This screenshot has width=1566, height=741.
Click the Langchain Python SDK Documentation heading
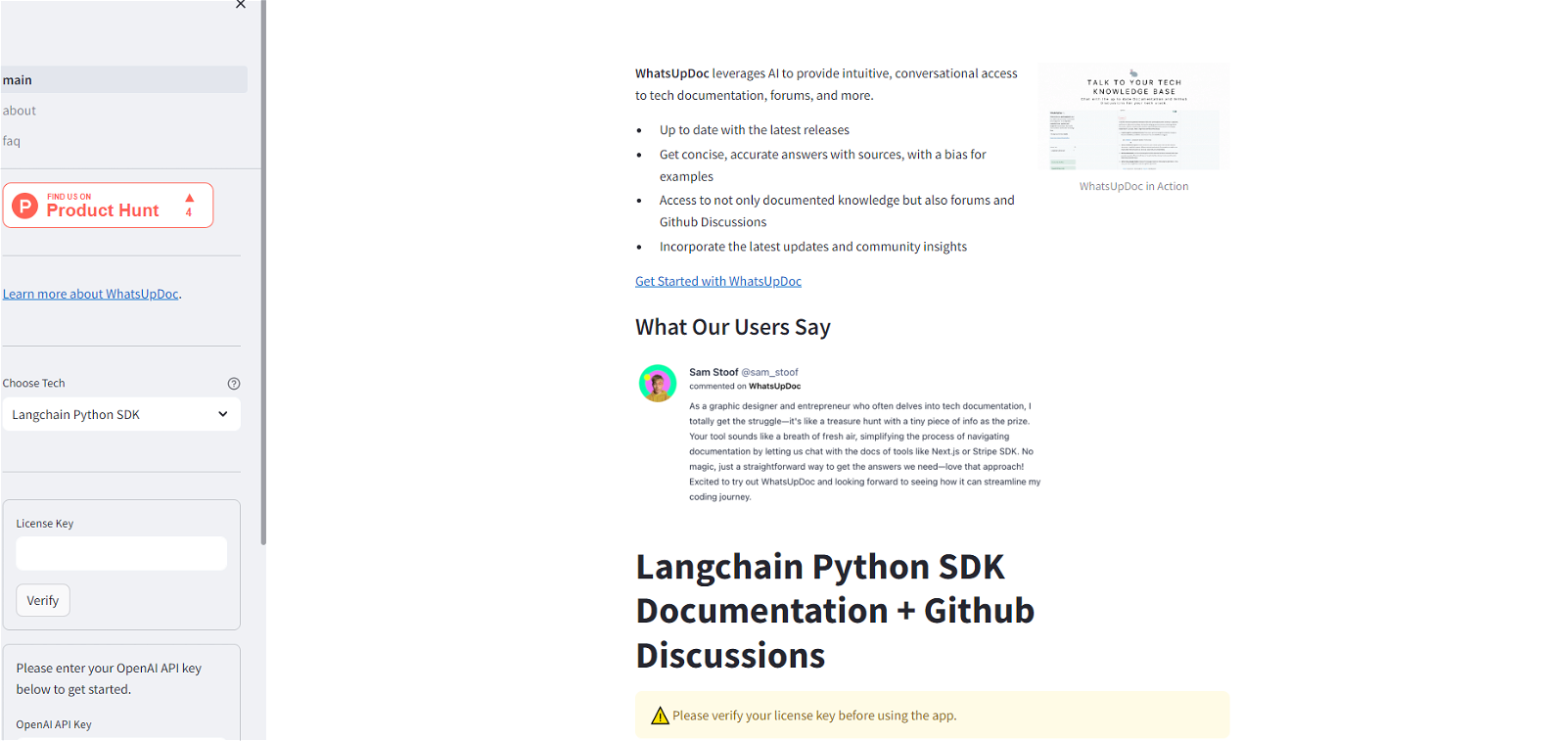(835, 611)
